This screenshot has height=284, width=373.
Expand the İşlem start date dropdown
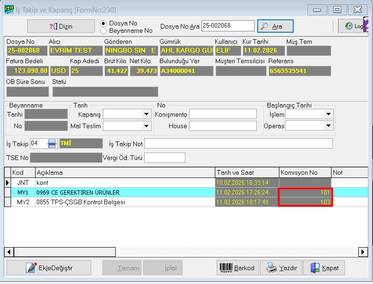tap(328, 114)
